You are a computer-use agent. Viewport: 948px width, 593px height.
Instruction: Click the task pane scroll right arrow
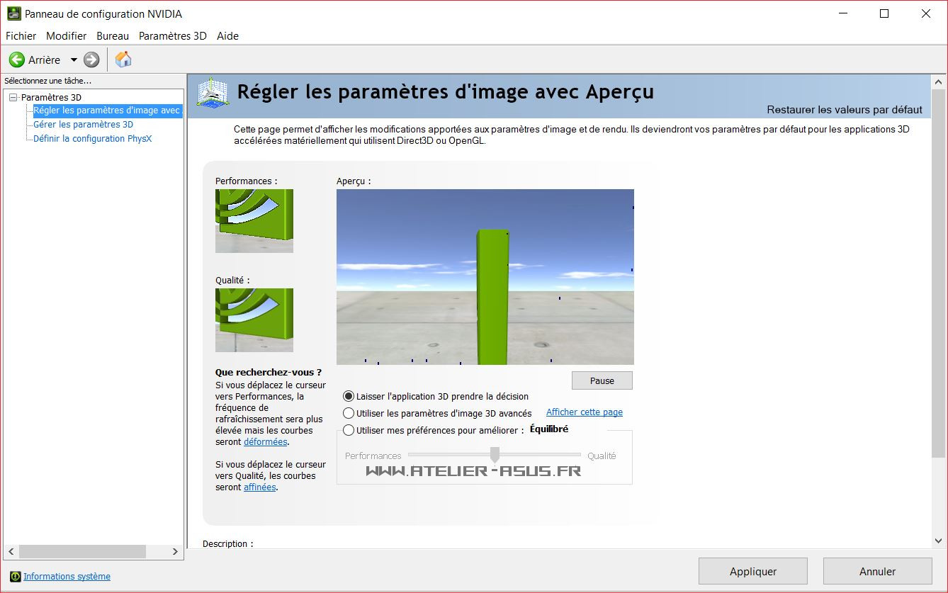(x=176, y=551)
